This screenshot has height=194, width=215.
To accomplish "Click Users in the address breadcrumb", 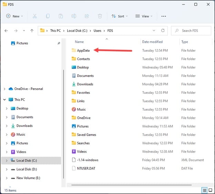I will (98, 31).
